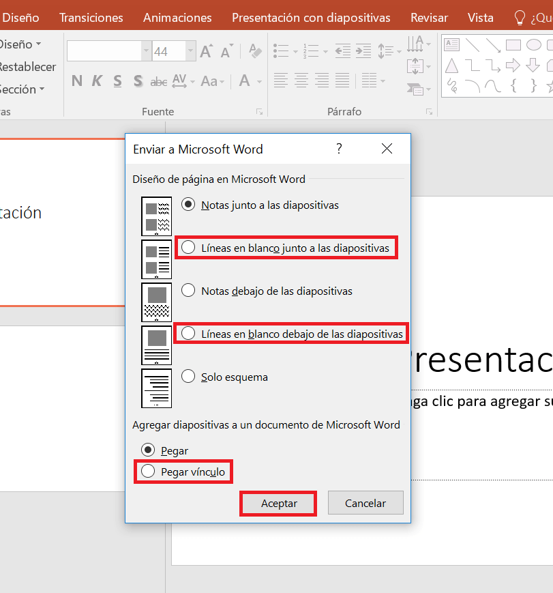
Task: Select the oval shape
Action: tap(534, 45)
